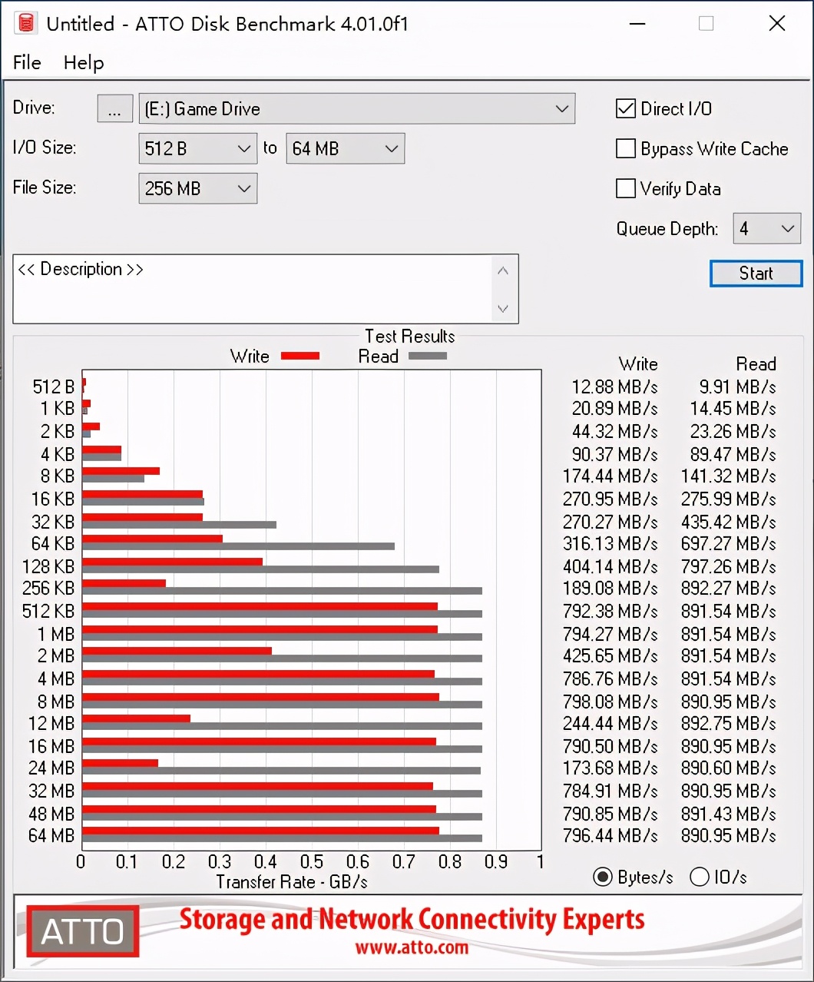
Task: Open the File menu
Action: [x=27, y=62]
